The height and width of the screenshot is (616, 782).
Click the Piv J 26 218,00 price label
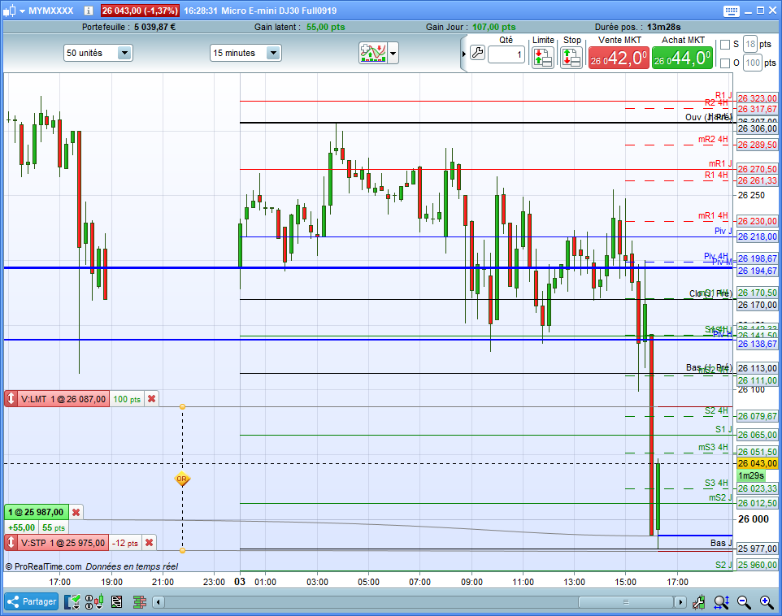757,236
